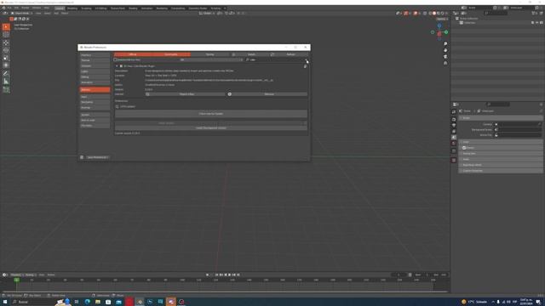Open the Output properties tab
This screenshot has height=306, width=545.
coord(454,126)
